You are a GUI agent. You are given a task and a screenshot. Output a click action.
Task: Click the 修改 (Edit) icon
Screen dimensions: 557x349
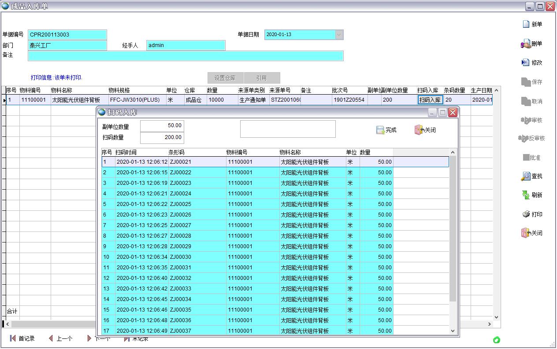[526, 62]
